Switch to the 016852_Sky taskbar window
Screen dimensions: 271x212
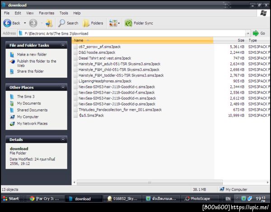click(122, 198)
